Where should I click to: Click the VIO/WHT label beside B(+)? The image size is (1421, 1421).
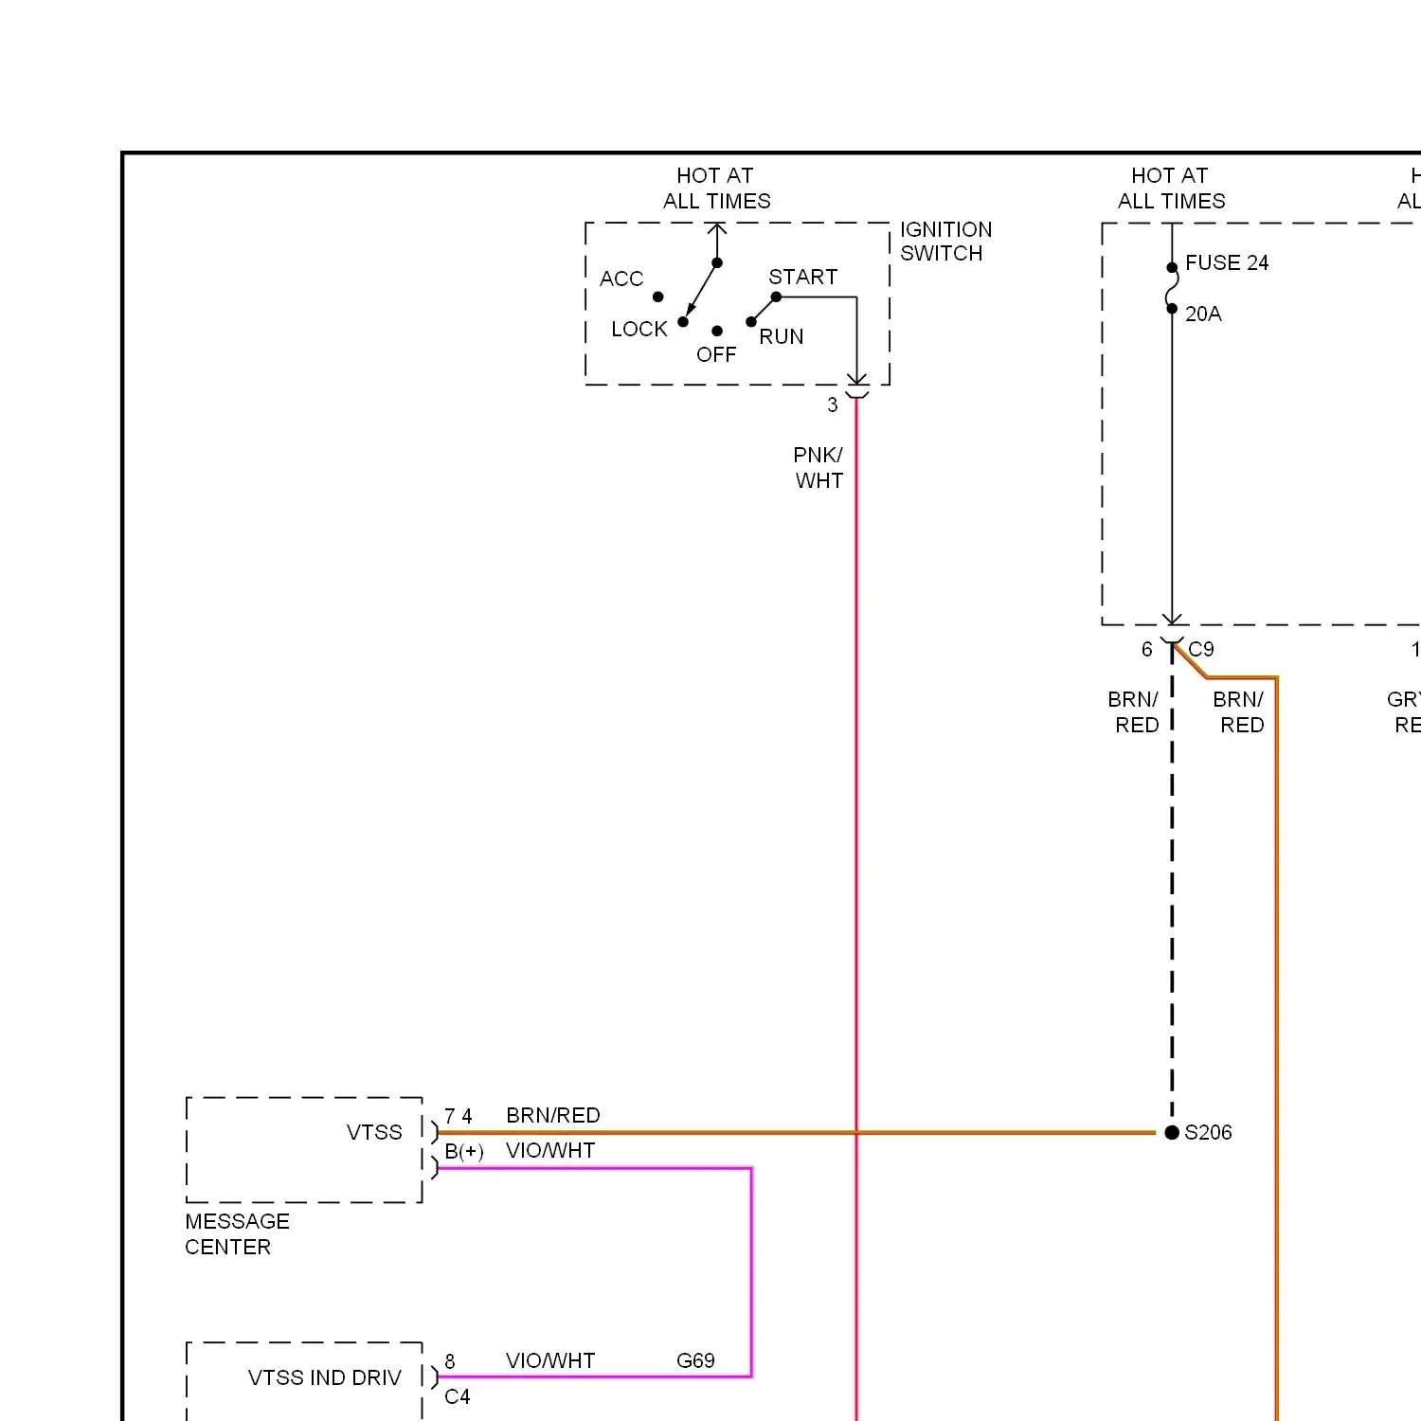pos(550,1150)
